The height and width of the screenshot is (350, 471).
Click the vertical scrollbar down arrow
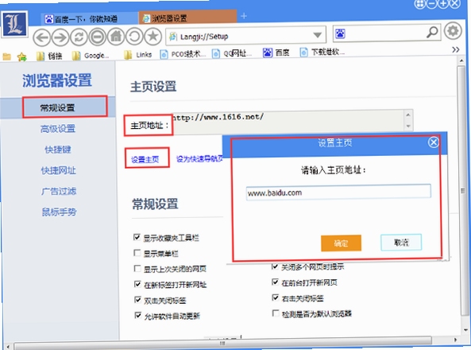pos(465,329)
